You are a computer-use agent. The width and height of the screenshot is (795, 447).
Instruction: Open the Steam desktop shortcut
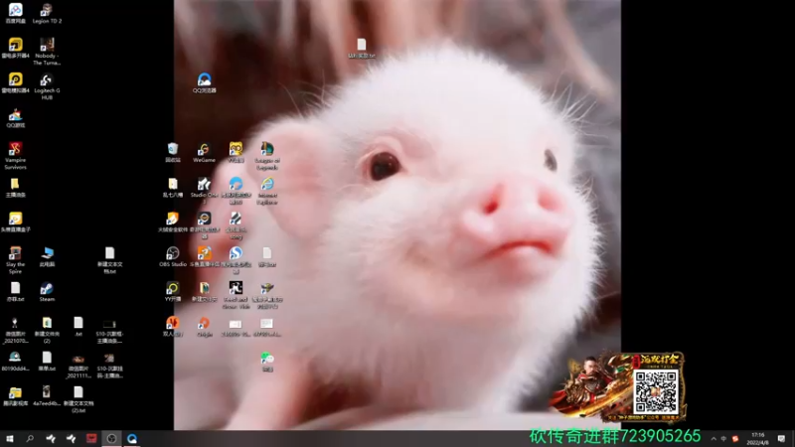(x=47, y=292)
